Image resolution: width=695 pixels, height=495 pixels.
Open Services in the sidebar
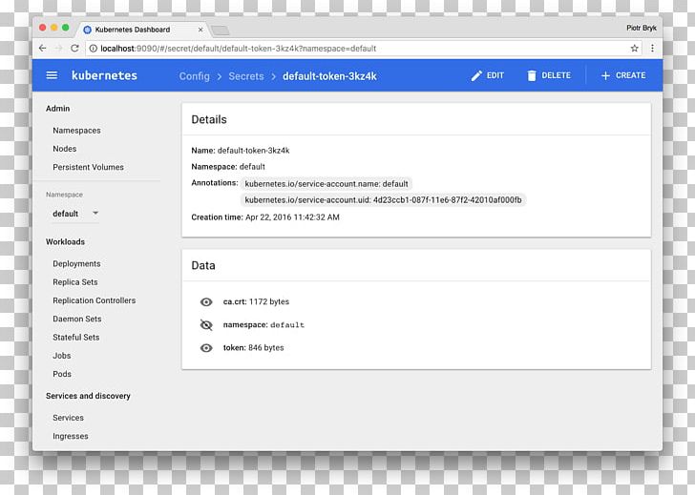click(69, 418)
